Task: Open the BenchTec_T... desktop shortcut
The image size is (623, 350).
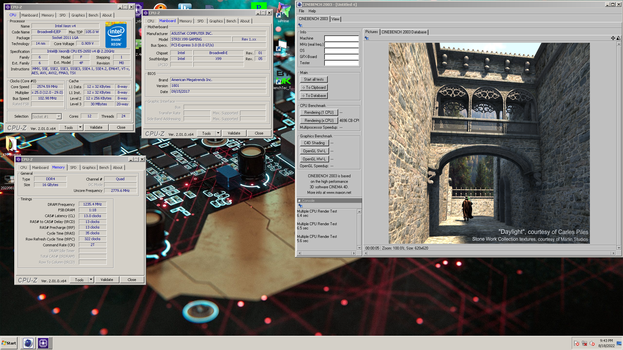Action: [283, 80]
